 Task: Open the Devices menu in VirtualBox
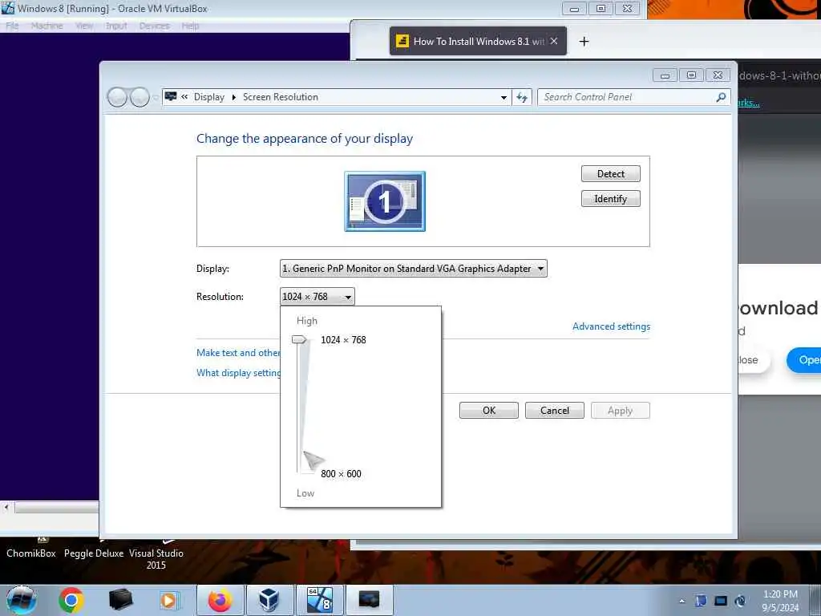point(154,26)
